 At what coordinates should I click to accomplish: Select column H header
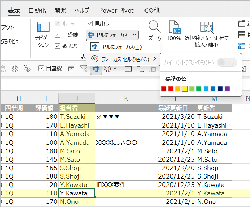19,98
